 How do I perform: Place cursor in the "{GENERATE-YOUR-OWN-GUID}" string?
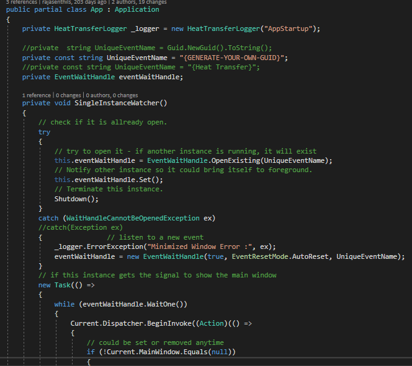click(x=233, y=58)
